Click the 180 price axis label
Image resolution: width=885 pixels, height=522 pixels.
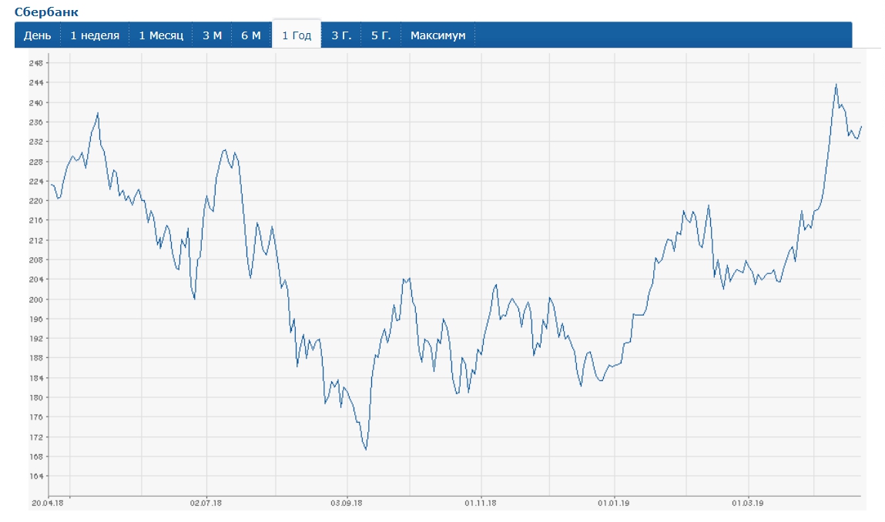tap(36, 397)
